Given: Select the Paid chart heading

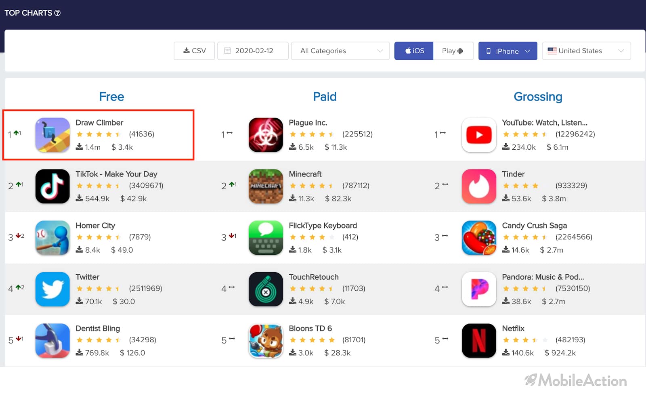Looking at the screenshot, I should (325, 97).
